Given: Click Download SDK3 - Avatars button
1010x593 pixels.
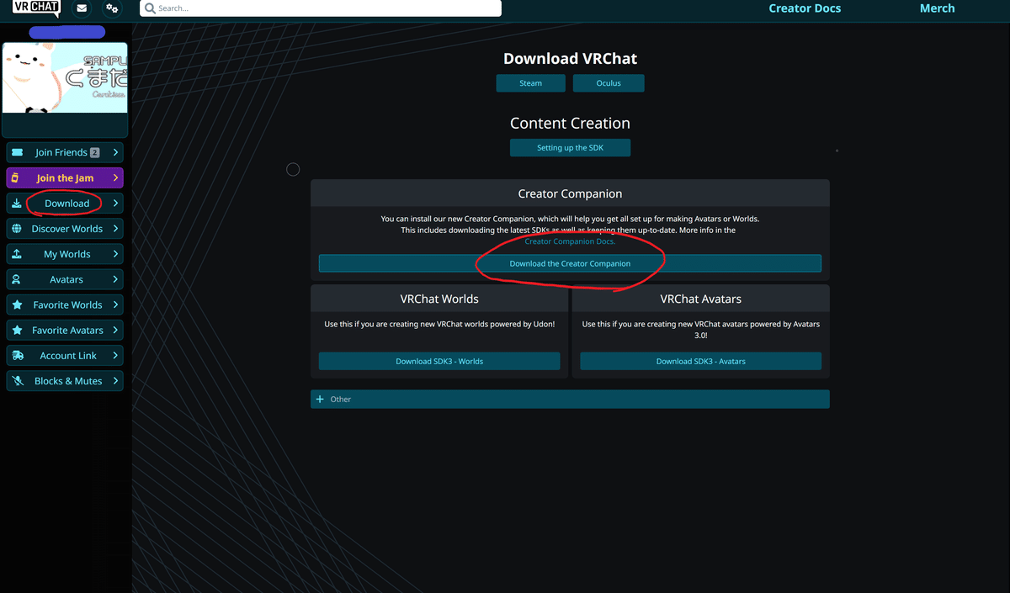Looking at the screenshot, I should 700,361.
